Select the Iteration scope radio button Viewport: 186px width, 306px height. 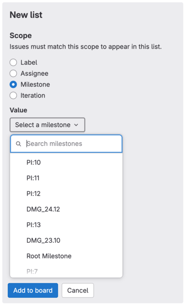coord(13,95)
